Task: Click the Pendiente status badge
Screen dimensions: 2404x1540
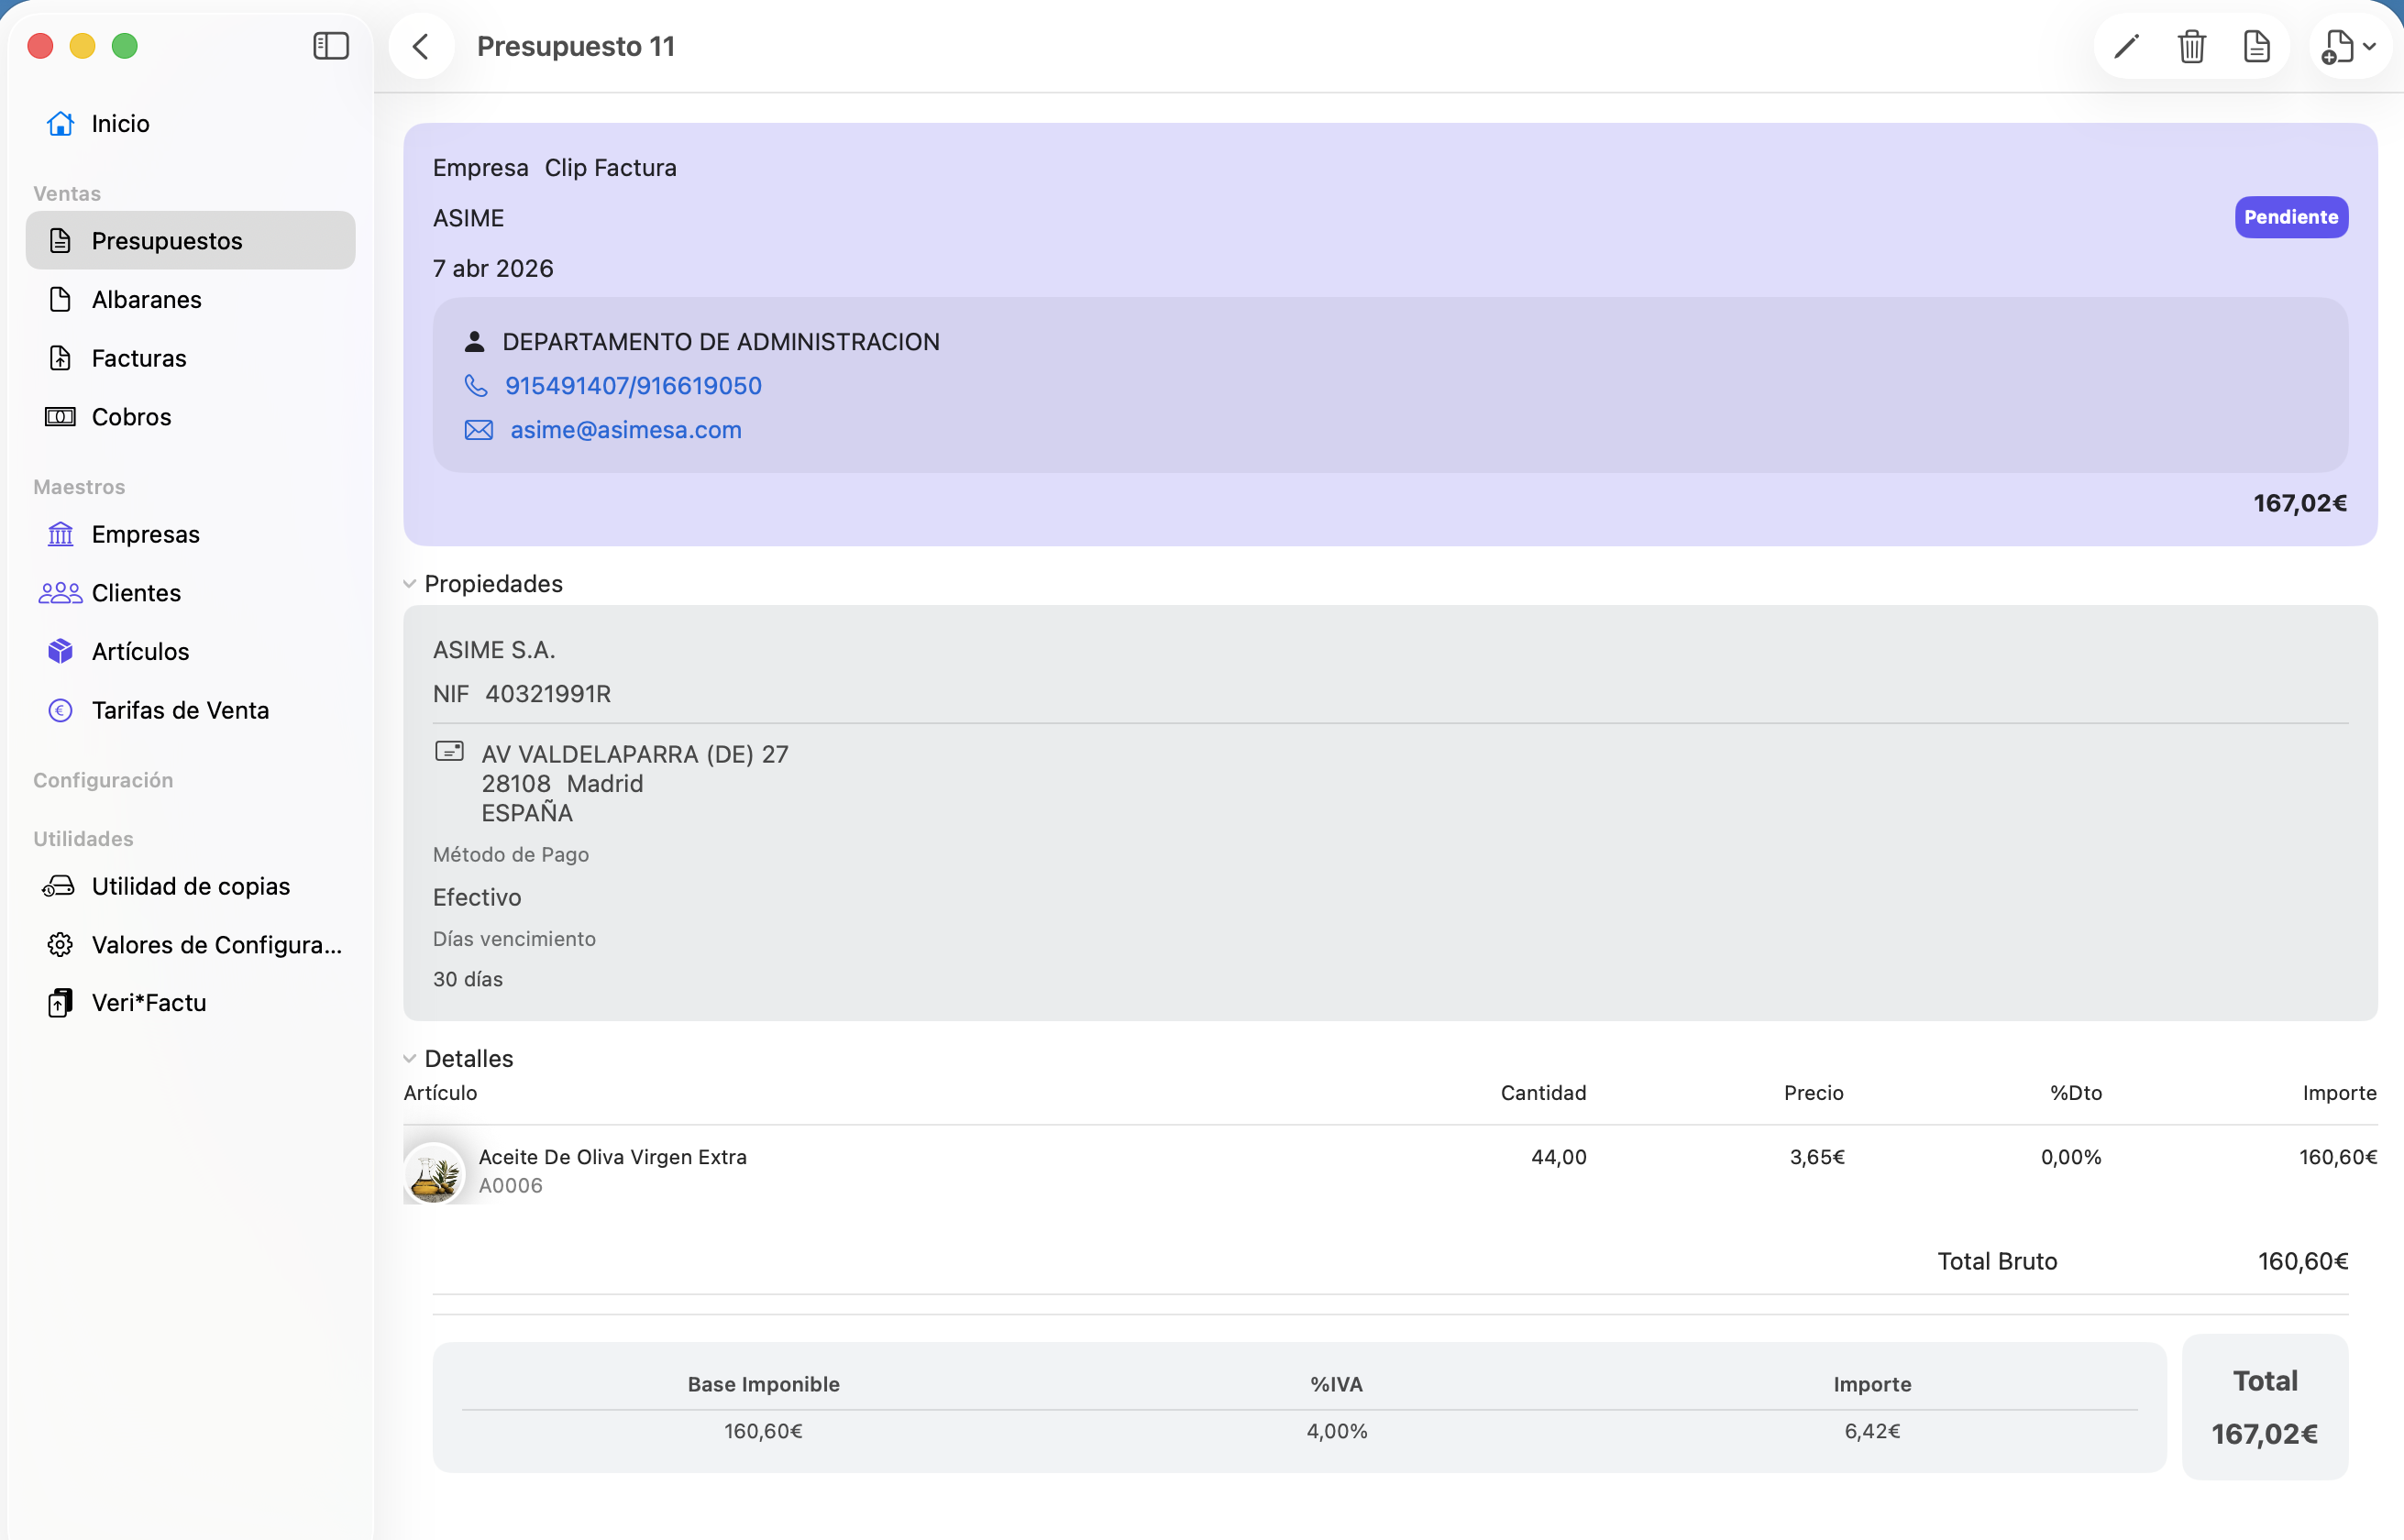Action: [x=2290, y=217]
